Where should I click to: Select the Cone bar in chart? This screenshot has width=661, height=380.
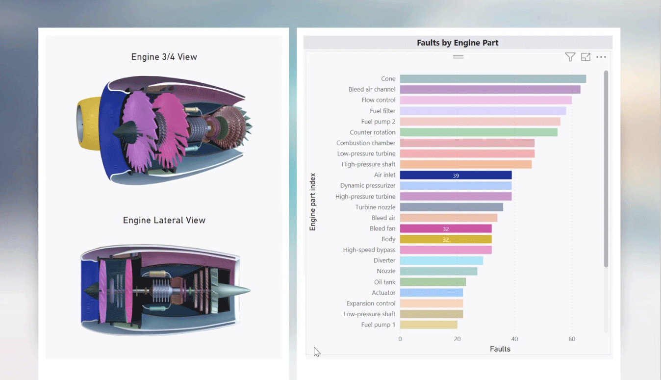point(492,79)
